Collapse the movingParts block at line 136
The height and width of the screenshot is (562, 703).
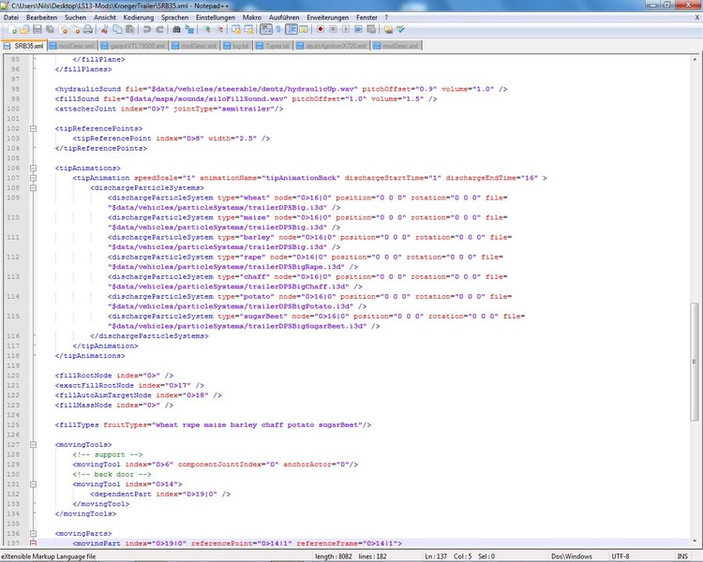33,533
